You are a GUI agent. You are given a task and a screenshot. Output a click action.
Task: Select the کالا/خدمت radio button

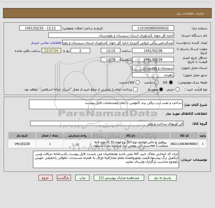click(x=138, y=82)
